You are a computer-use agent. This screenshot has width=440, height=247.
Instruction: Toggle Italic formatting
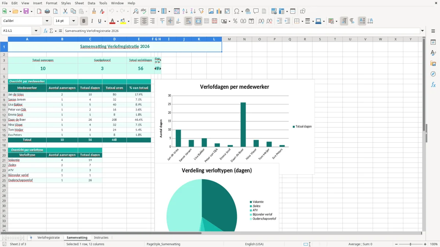(92, 21)
